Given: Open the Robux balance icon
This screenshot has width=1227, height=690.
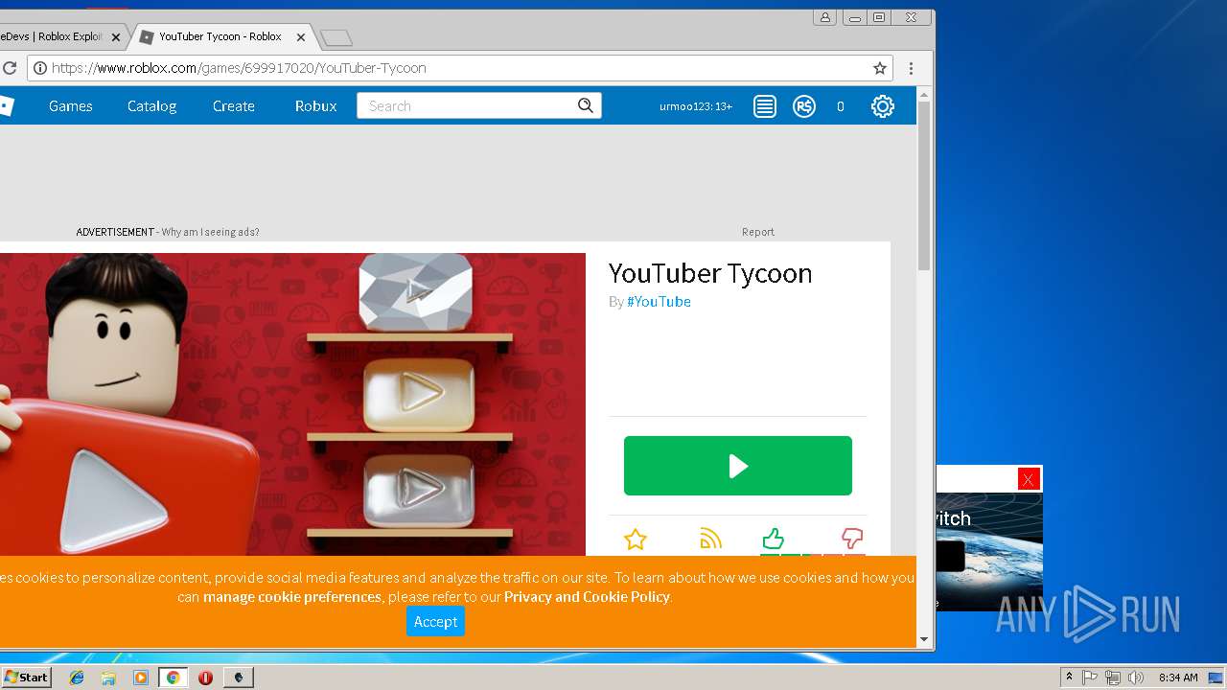Looking at the screenshot, I should (x=804, y=106).
